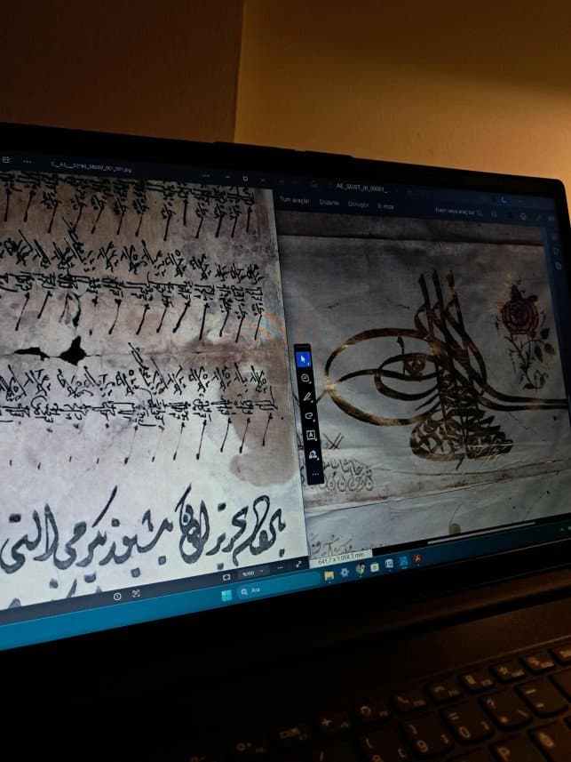Image resolution: width=571 pixels, height=762 pixels.
Task: Click the fit-to-window icon left of the zoom percentage
Action: (x=226, y=577)
